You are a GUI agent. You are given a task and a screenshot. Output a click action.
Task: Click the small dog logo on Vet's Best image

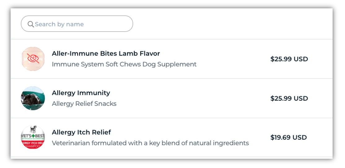[33, 129]
